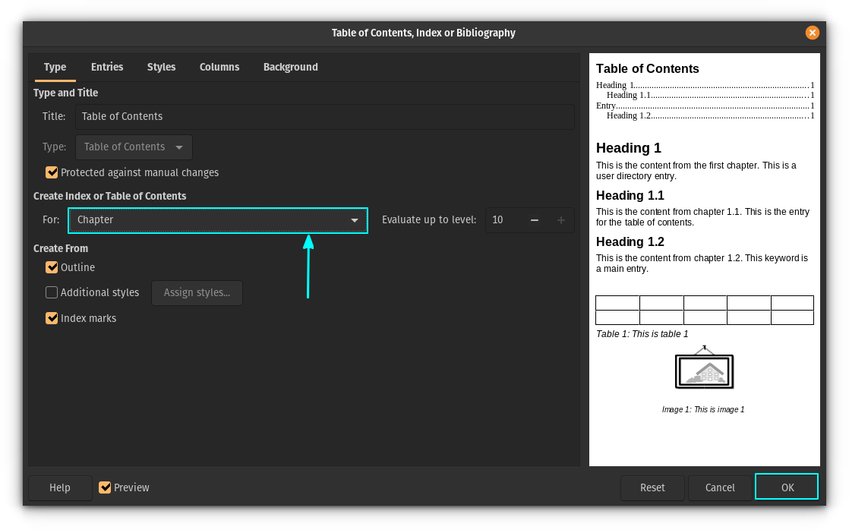
Task: Enable Additional styles
Action: click(x=52, y=292)
